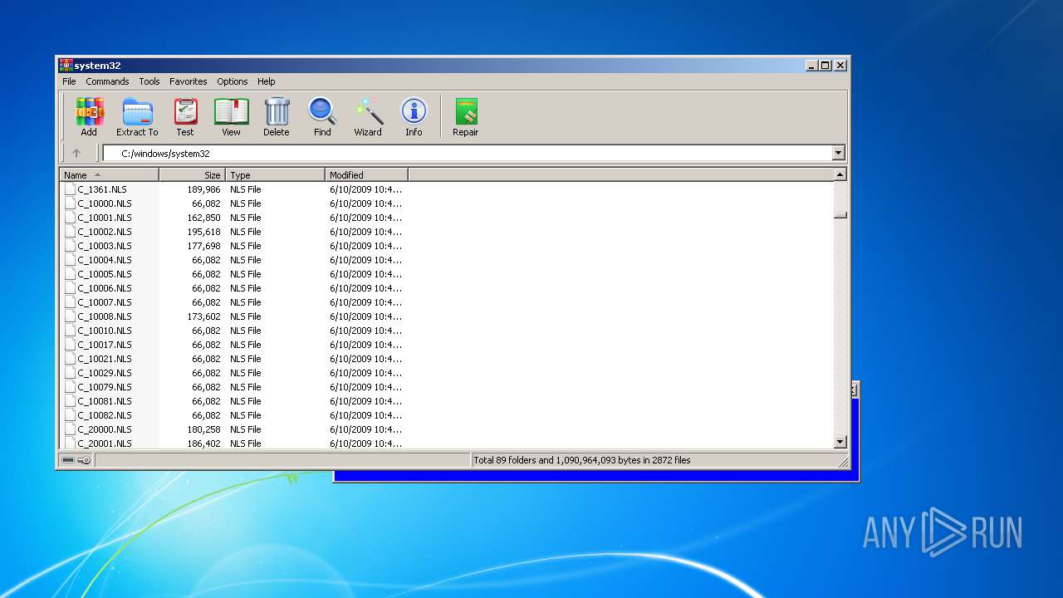The width and height of the screenshot is (1063, 598).
Task: Click the file icon of C_20000.NLS
Action: [x=70, y=429]
